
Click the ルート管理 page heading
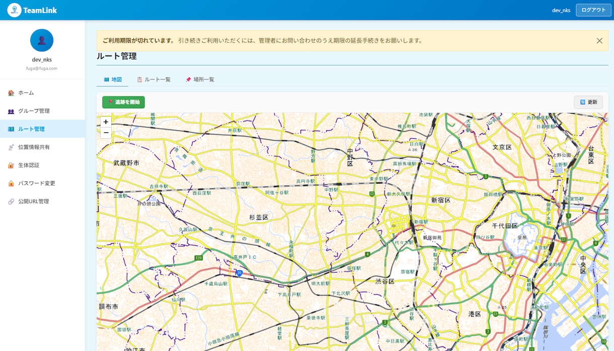point(116,56)
